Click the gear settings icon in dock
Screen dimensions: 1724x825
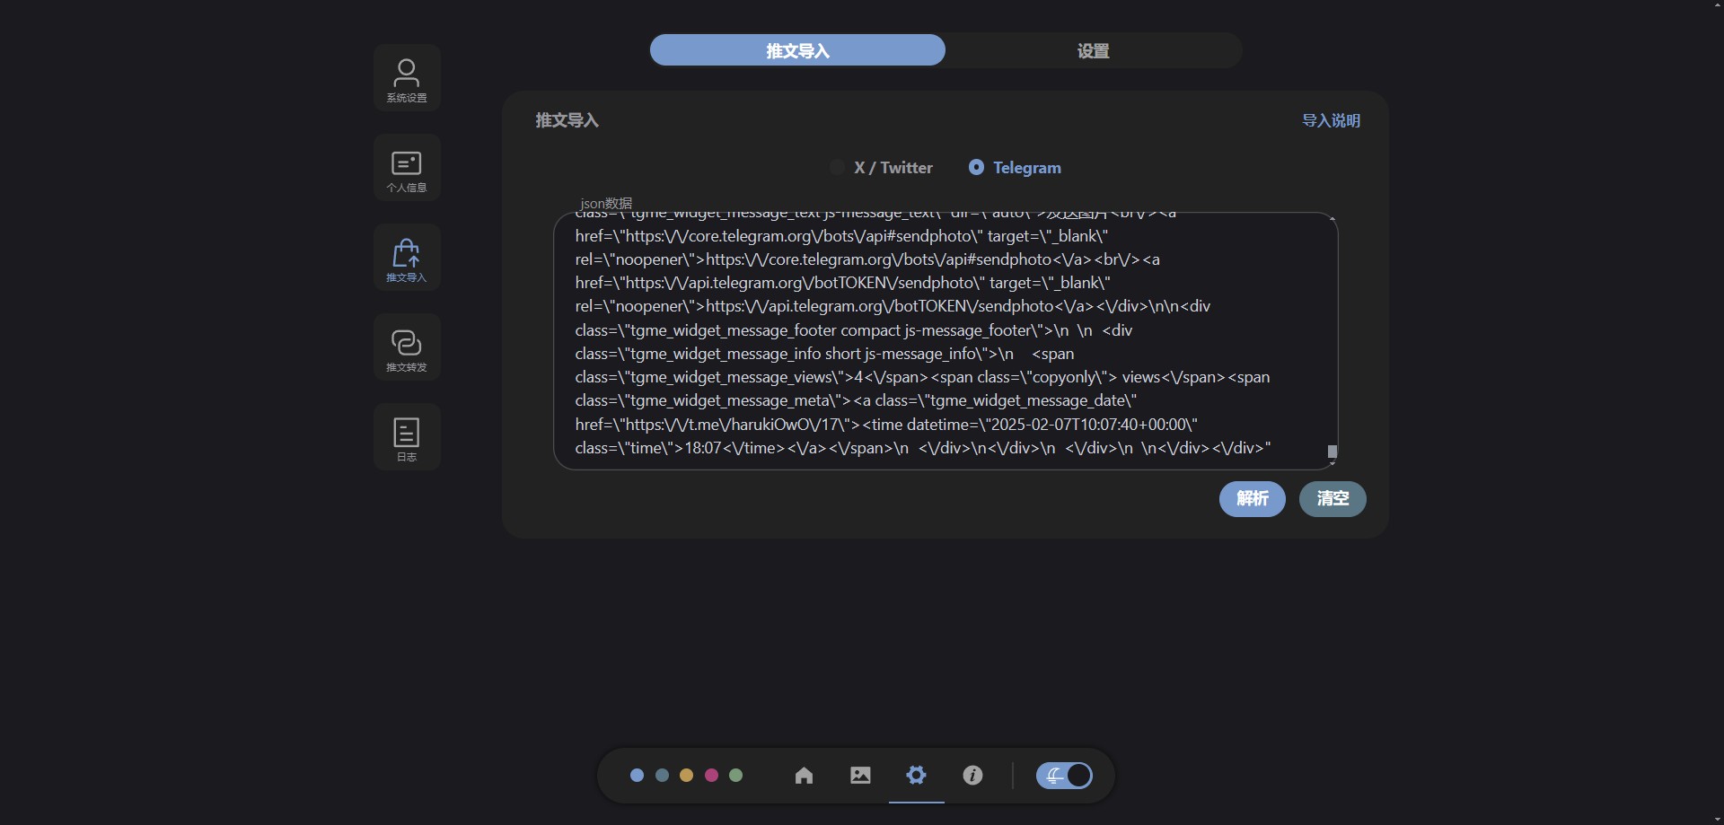[x=916, y=776]
